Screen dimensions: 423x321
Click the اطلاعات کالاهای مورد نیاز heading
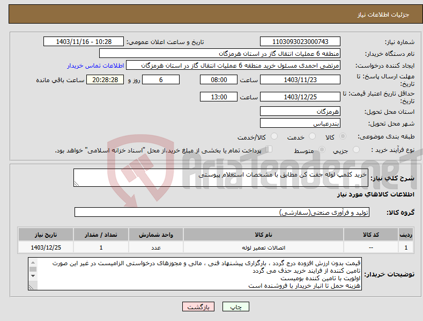[x=375, y=194]
